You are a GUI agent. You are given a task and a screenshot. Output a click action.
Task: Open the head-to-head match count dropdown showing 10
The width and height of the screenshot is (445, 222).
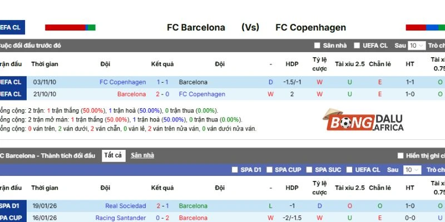point(416,46)
